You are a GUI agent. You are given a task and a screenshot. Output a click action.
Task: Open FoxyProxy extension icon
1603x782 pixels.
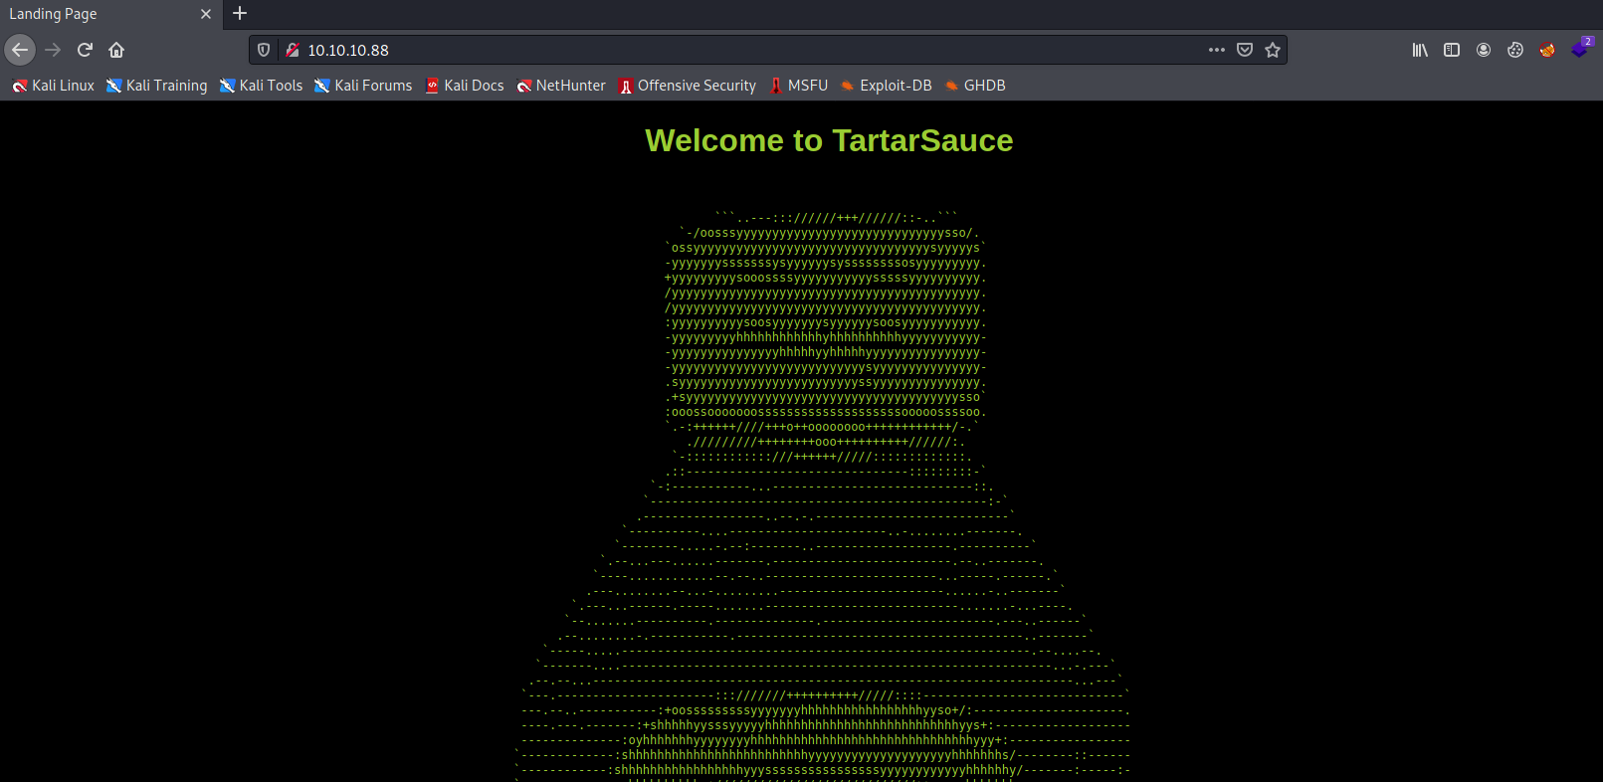1547,50
